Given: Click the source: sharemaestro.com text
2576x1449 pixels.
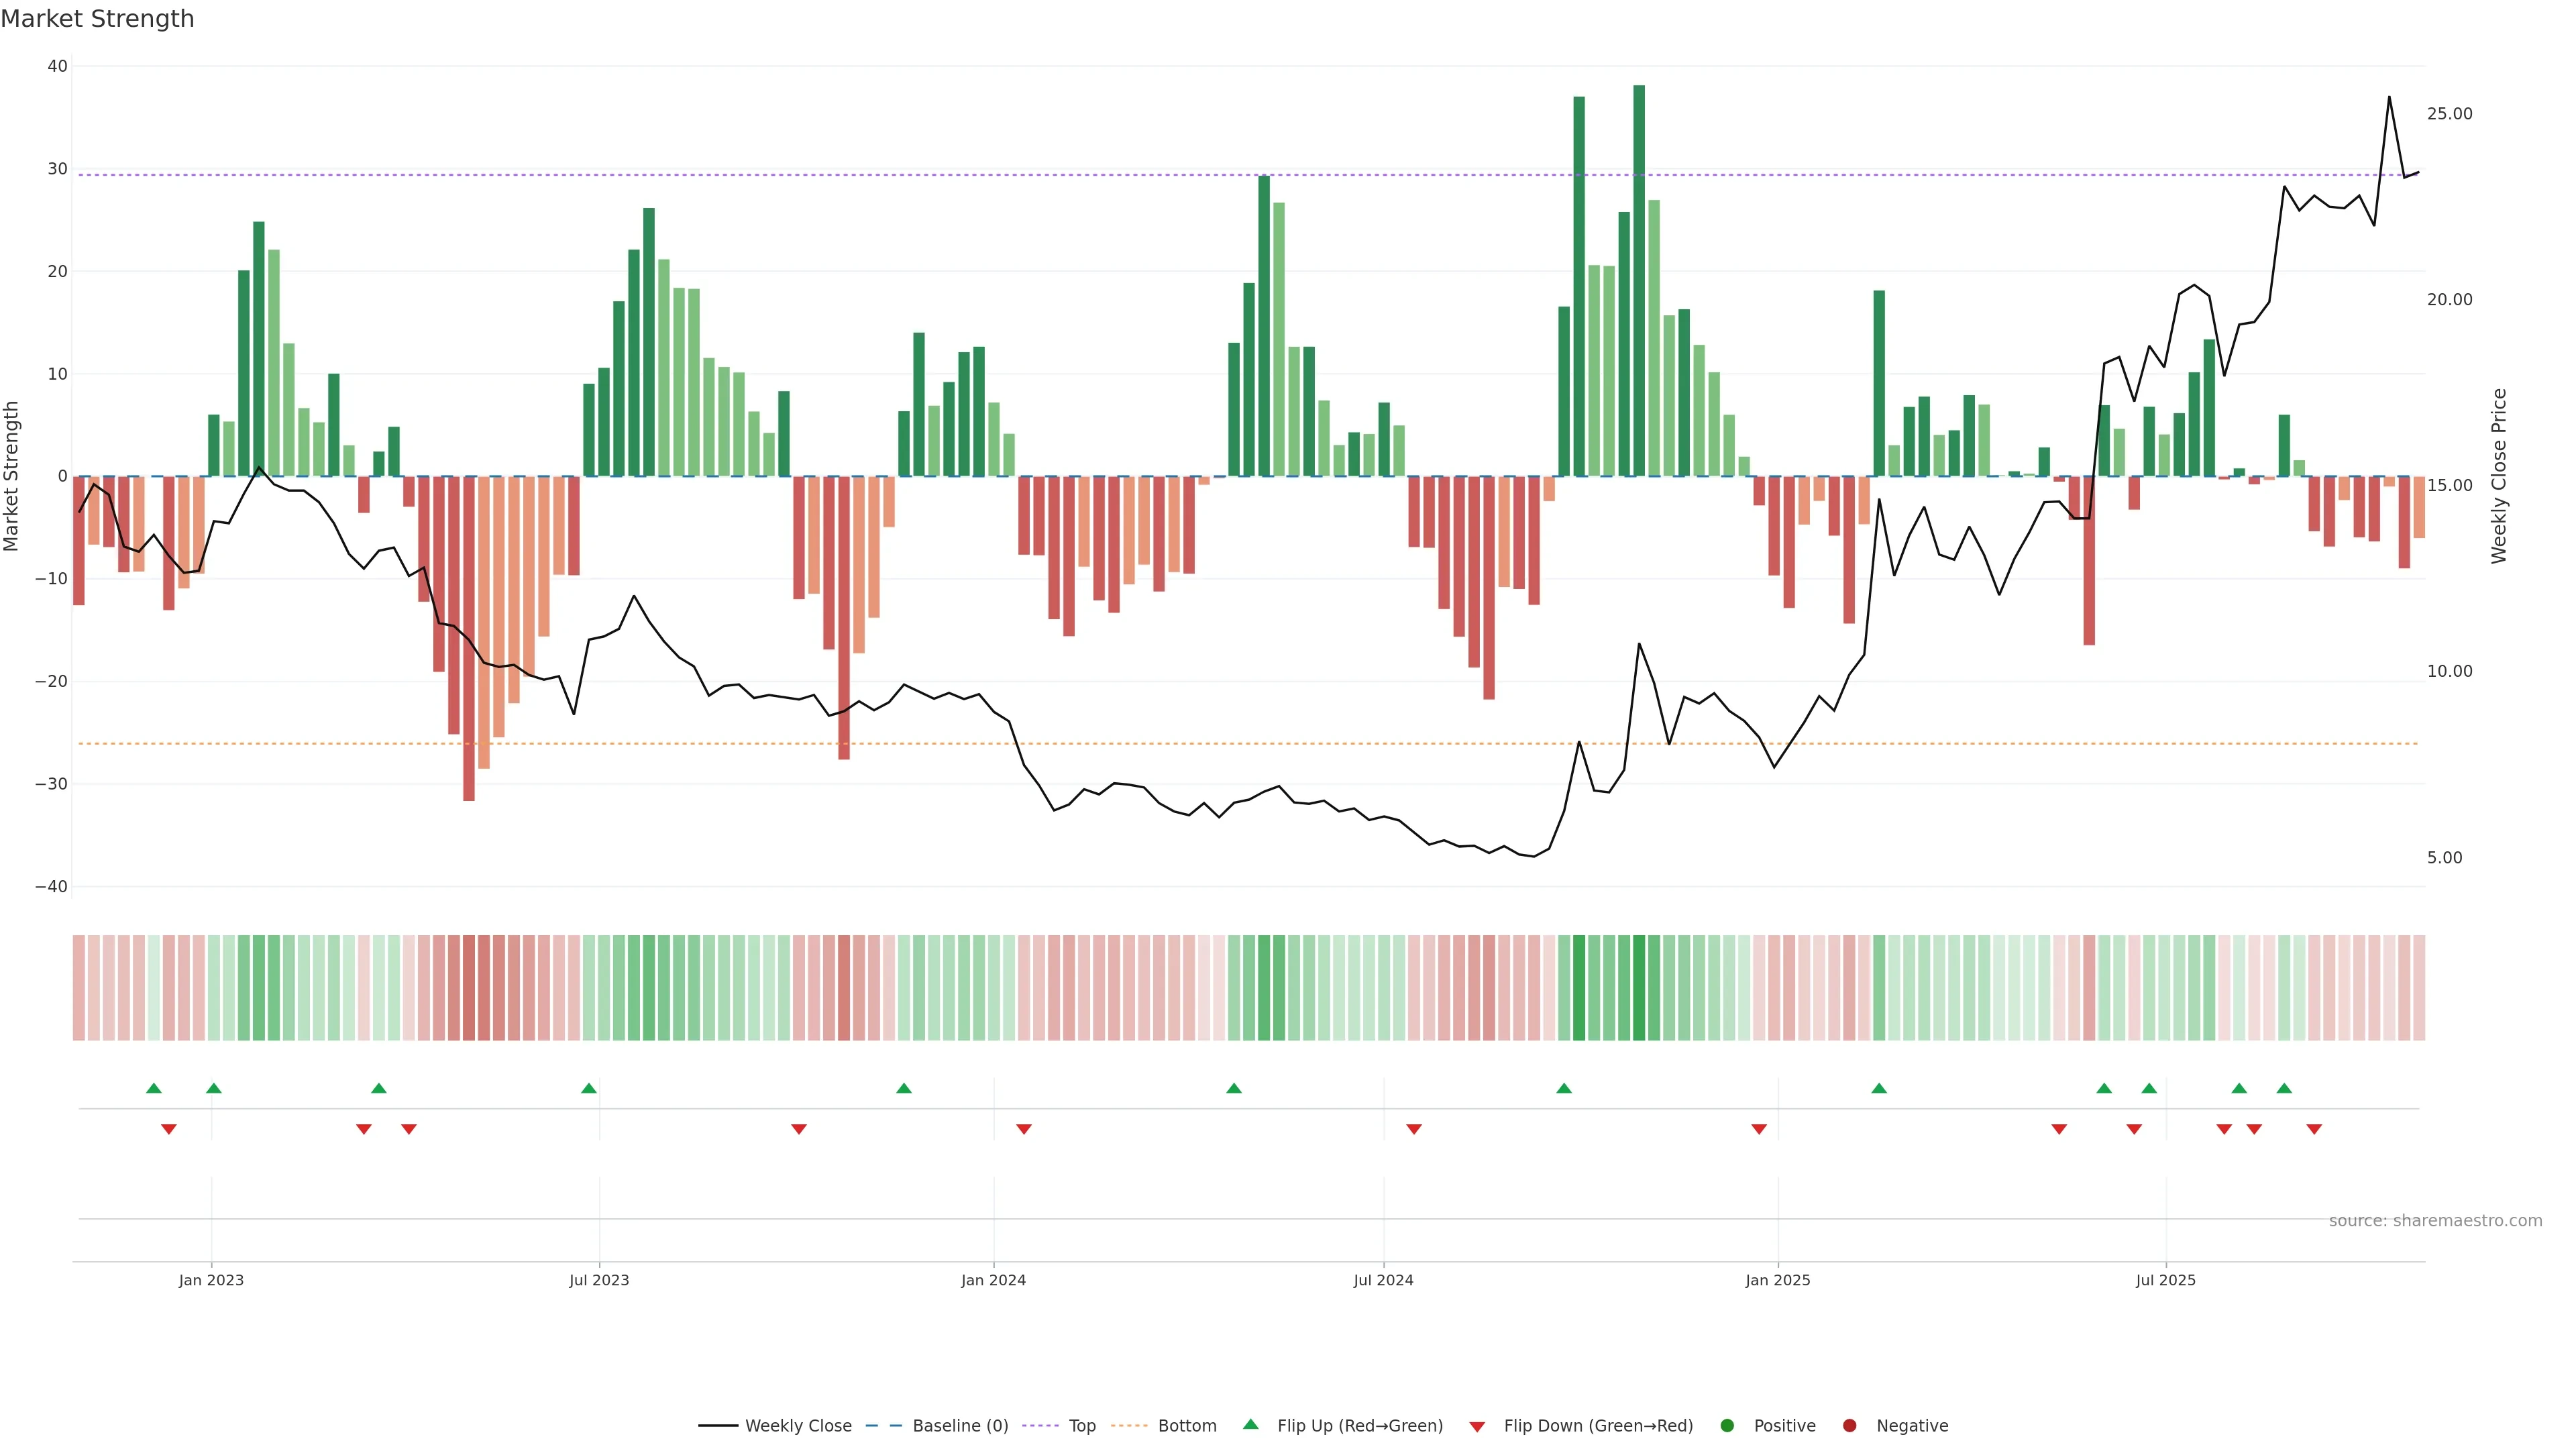Looking at the screenshot, I should point(2435,1220).
